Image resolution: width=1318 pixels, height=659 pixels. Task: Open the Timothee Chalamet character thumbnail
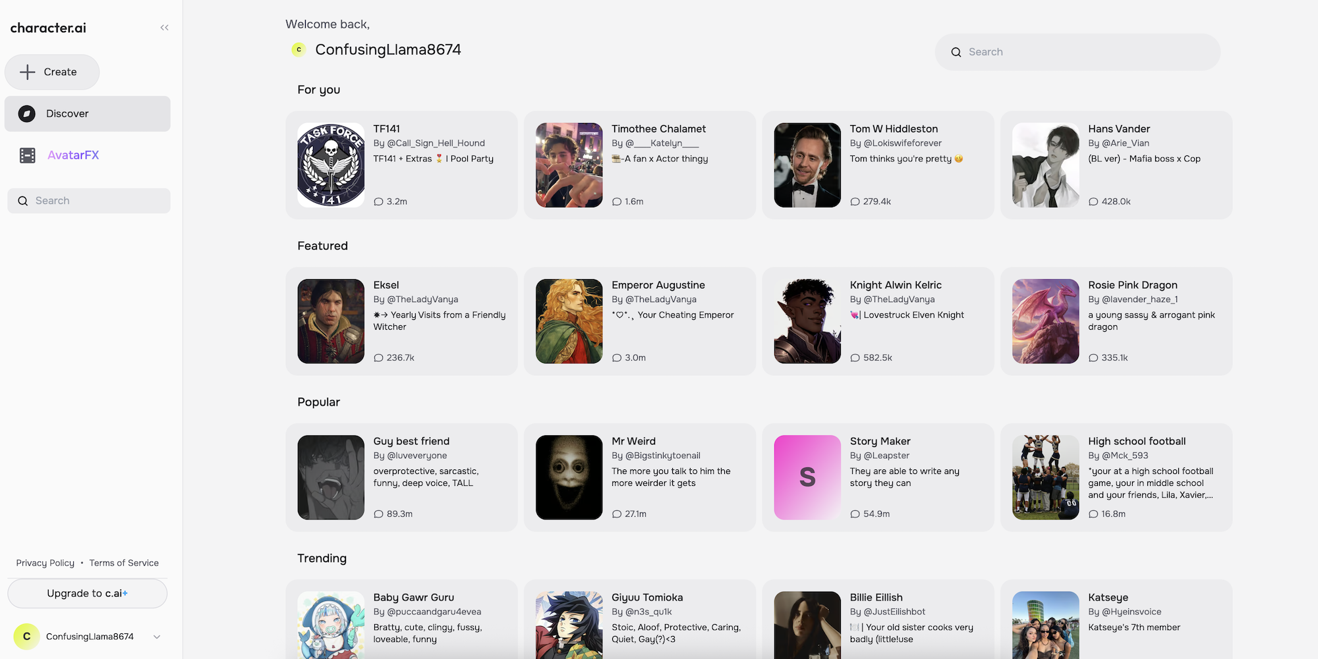(569, 165)
